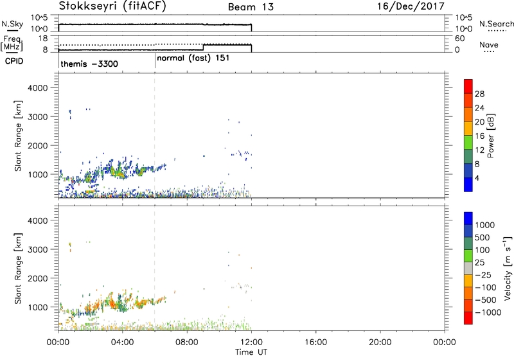Click the '-25' Velocity colorbar tick value
This screenshot has width=514, height=356.
[x=483, y=275]
